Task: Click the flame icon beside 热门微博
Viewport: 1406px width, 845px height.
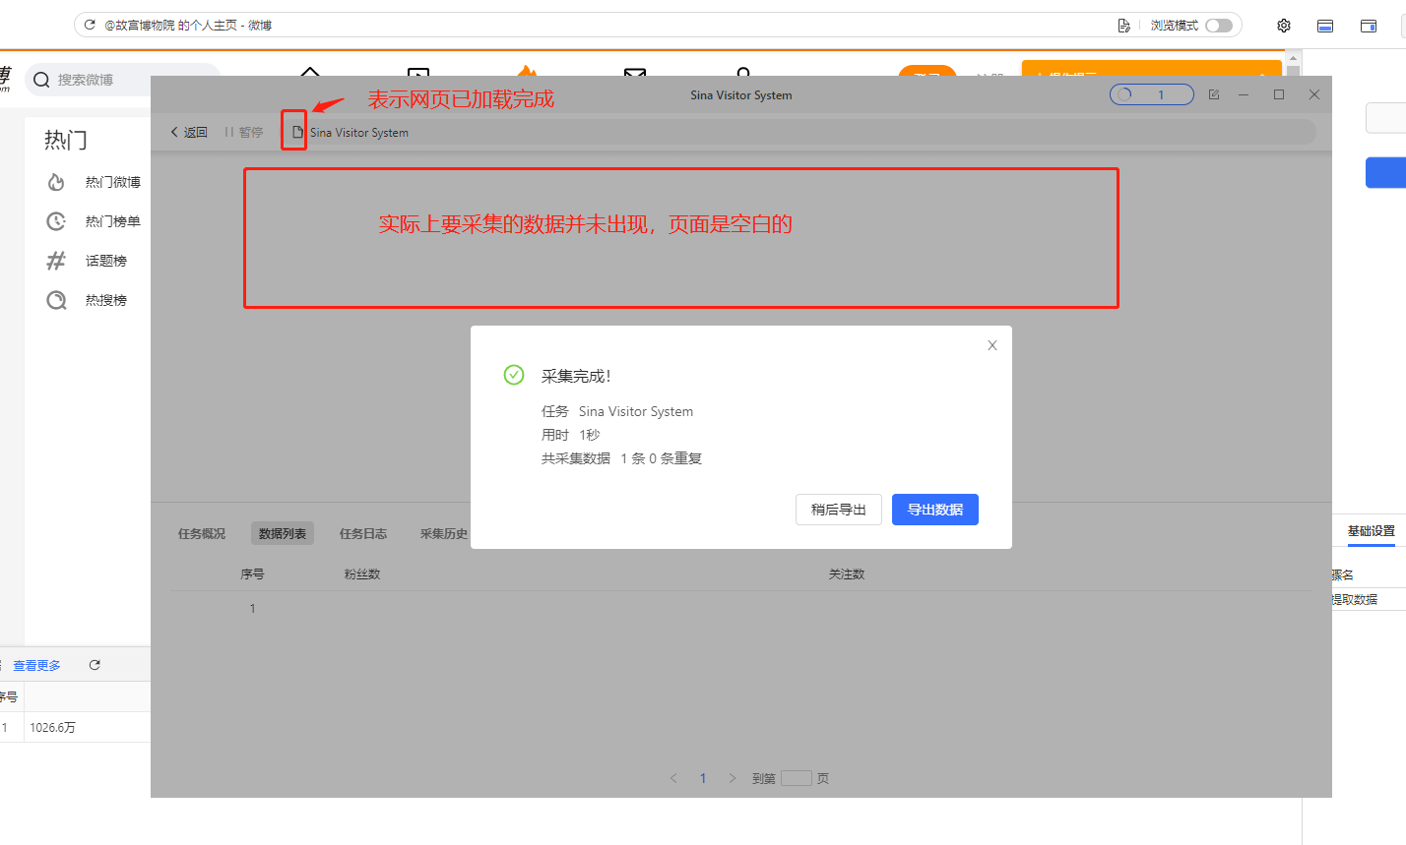Action: [x=56, y=182]
